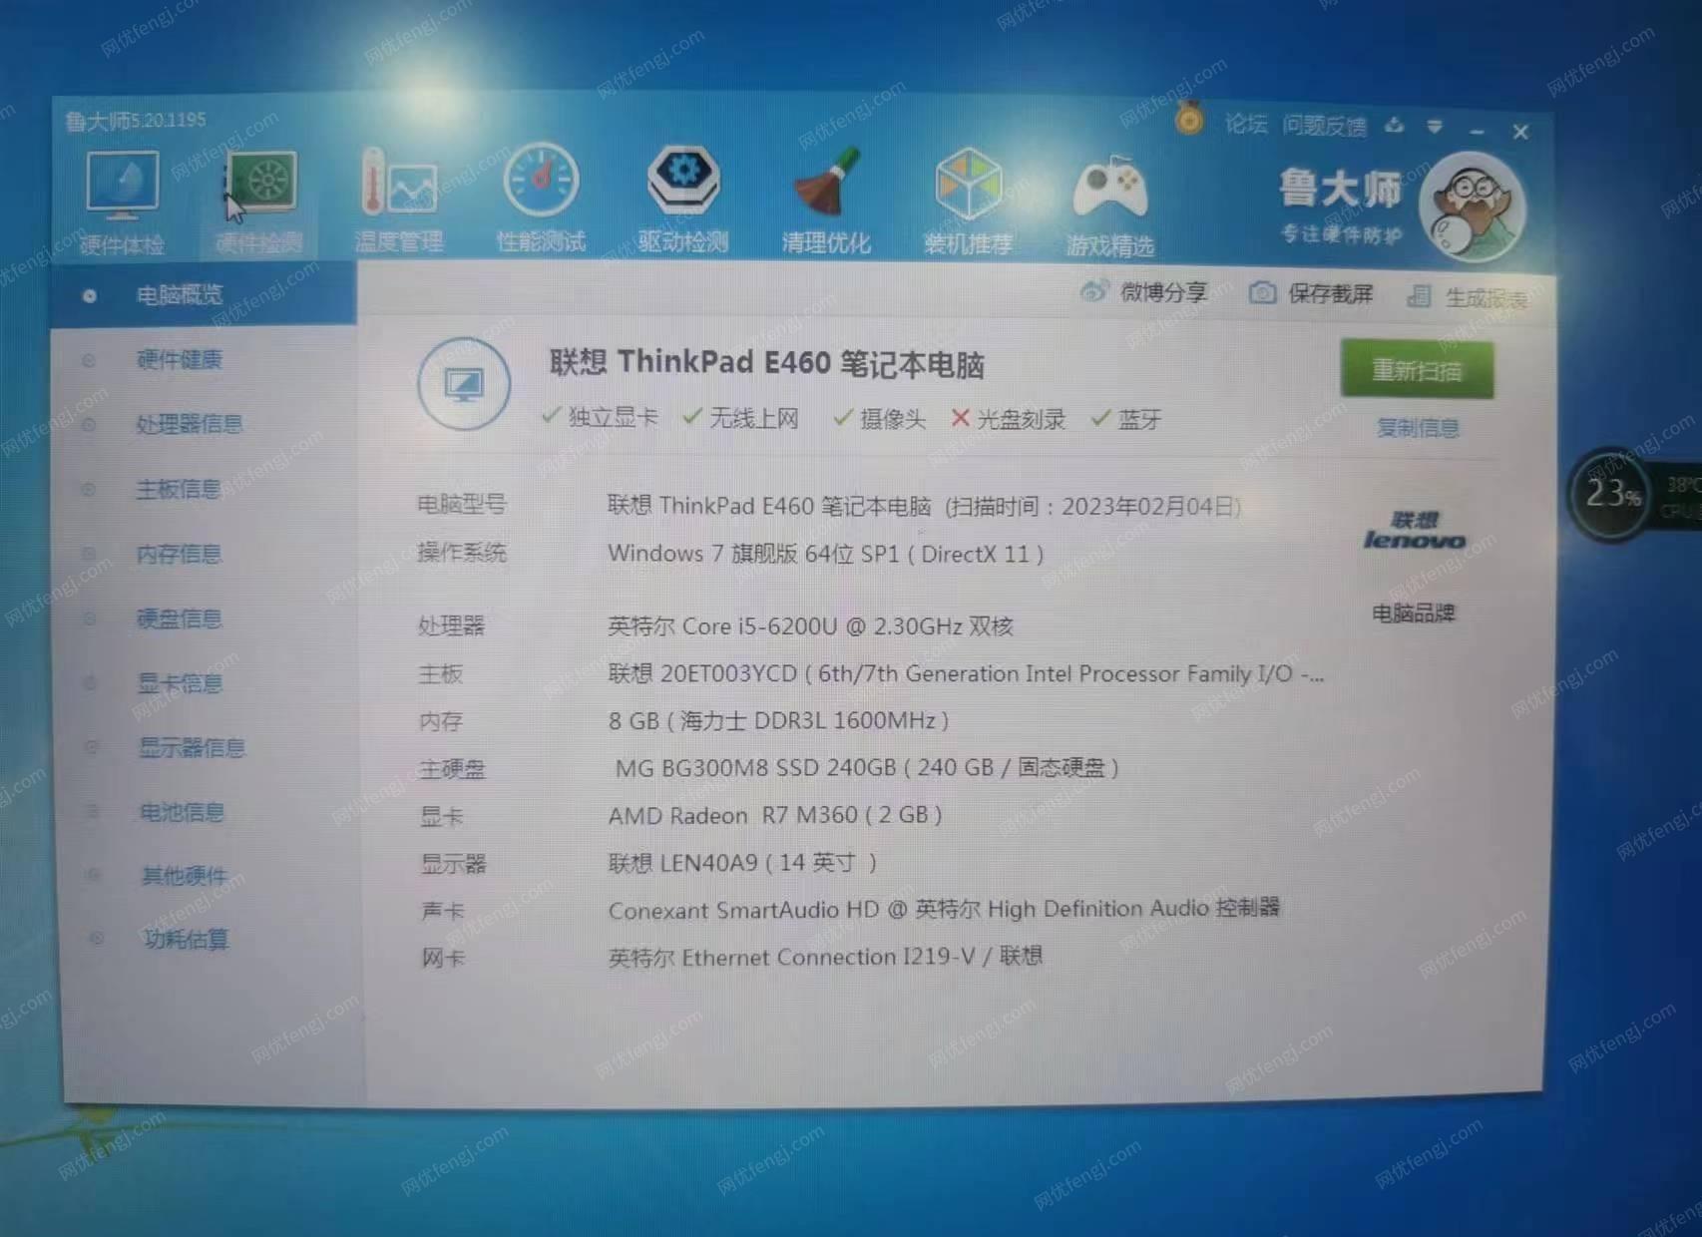Open 电池信息 in the sidebar
This screenshot has height=1237, width=1702.
pos(182,812)
